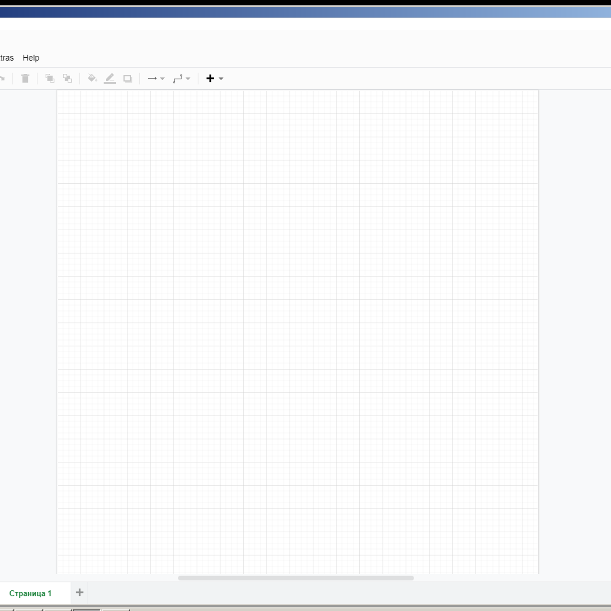The height and width of the screenshot is (611, 611).
Task: Open the Insert plus dropdown
Action: coord(215,78)
